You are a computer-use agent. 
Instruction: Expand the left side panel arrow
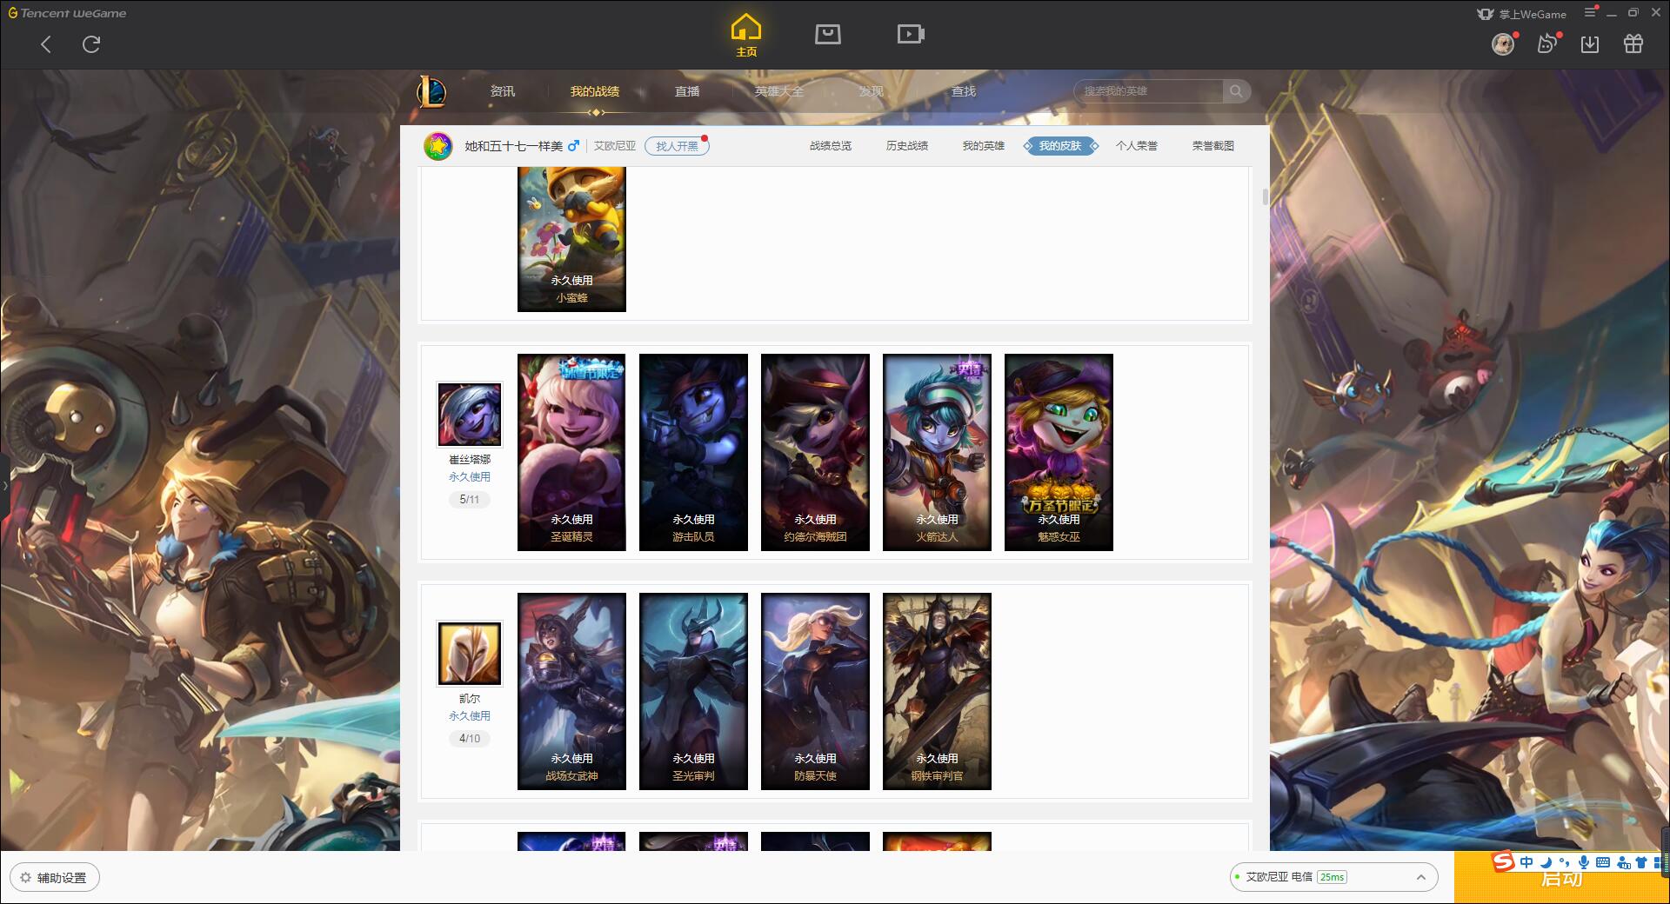4,485
